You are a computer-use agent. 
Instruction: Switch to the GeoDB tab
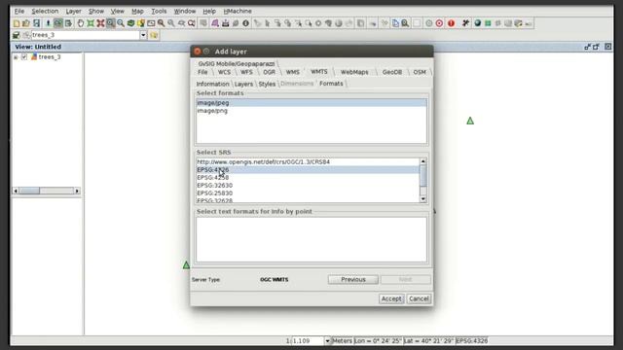392,72
